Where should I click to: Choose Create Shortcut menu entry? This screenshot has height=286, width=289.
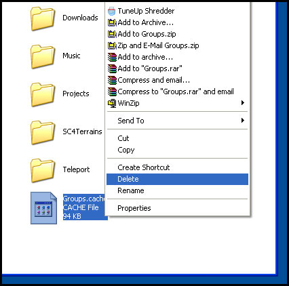tap(177, 167)
